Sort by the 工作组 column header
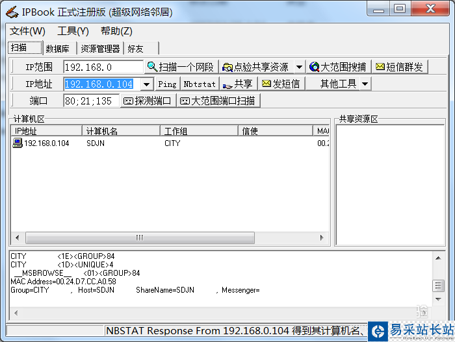The height and width of the screenshot is (342, 455). pyautogui.click(x=199, y=131)
